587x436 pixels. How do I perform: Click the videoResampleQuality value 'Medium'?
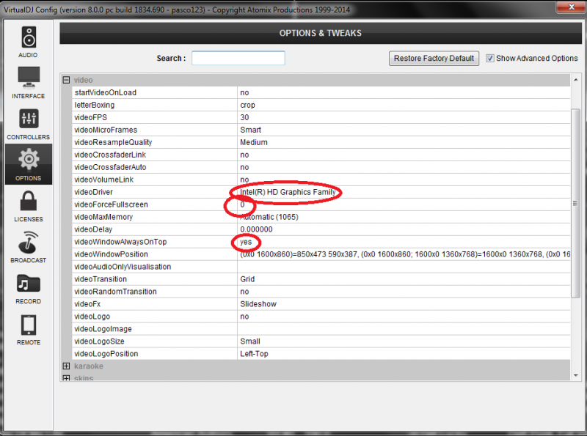pyautogui.click(x=254, y=142)
